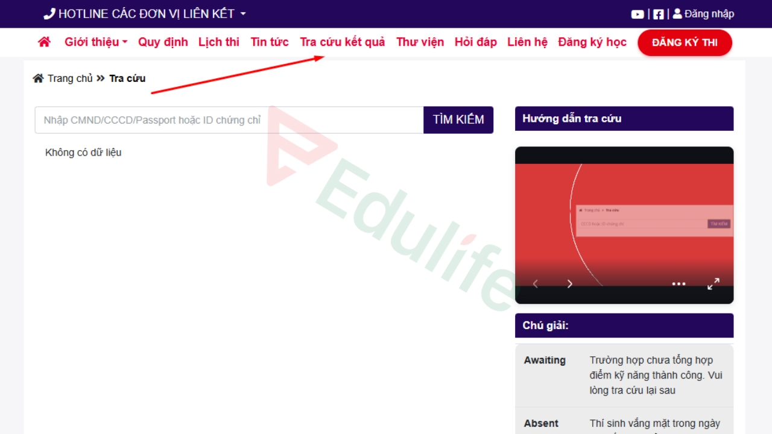The height and width of the screenshot is (434, 772).
Task: Go to Hỏi đáp page
Action: click(x=476, y=42)
